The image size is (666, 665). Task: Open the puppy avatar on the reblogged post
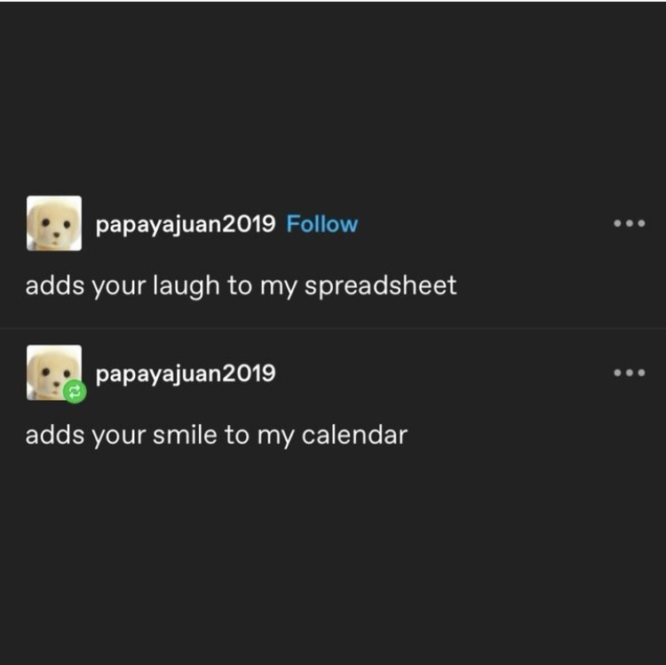[52, 370]
